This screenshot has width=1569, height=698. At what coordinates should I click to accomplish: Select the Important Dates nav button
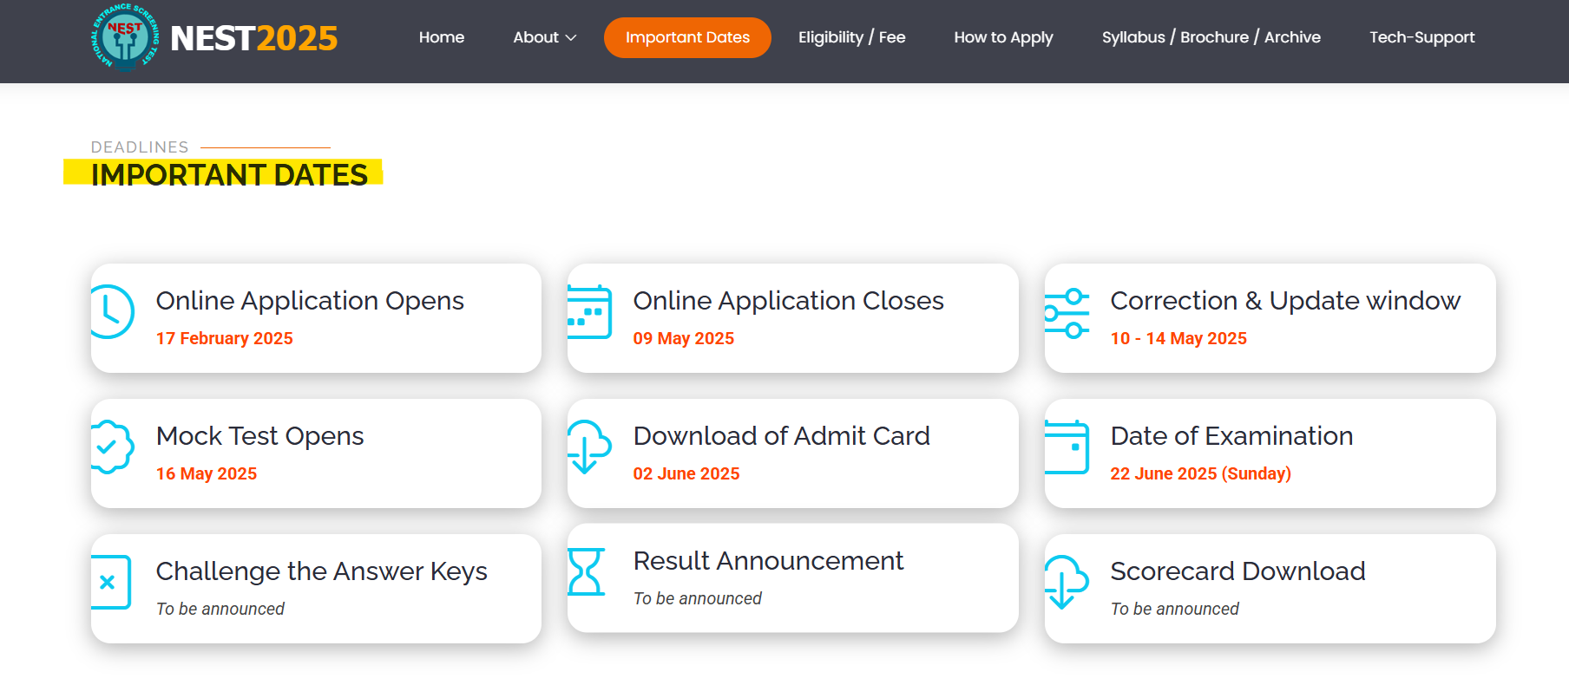(x=687, y=37)
